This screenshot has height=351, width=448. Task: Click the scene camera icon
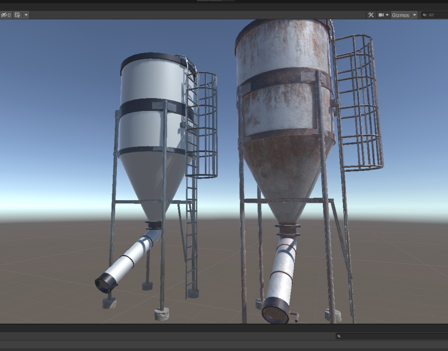pos(381,15)
